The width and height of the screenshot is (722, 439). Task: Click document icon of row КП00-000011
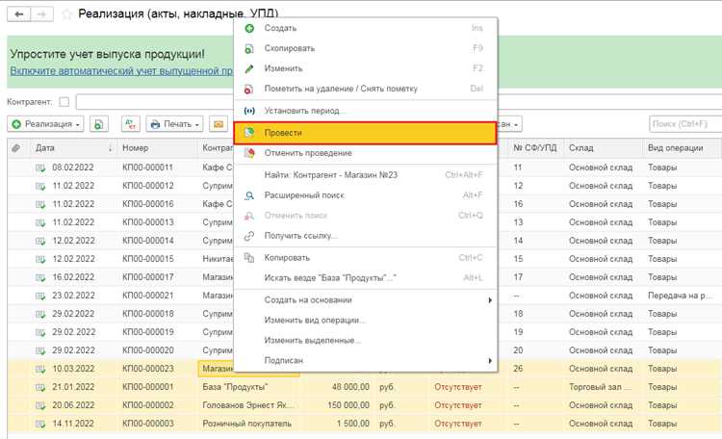(40, 168)
